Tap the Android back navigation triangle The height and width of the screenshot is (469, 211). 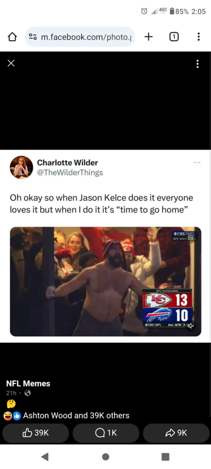[45, 457]
